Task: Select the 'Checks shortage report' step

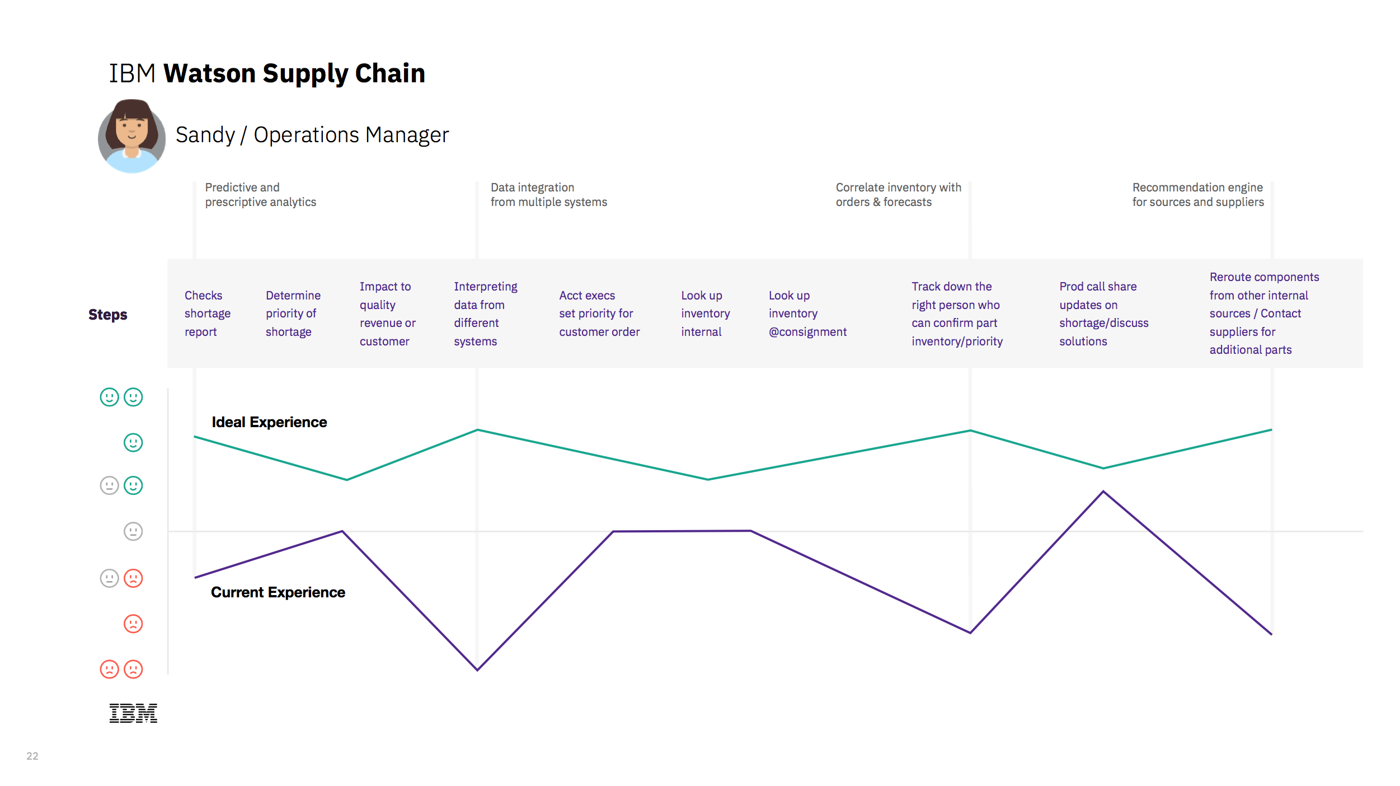Action: tap(207, 314)
